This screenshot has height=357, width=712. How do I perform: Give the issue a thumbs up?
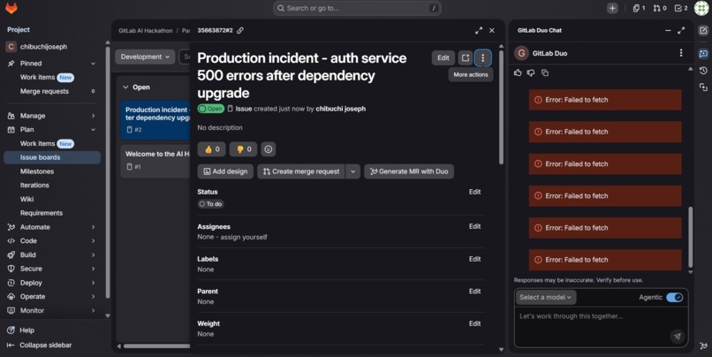tap(212, 149)
